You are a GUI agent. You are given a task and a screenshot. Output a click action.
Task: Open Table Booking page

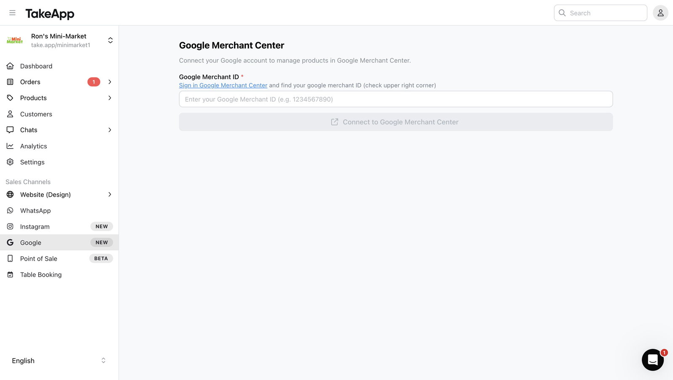pyautogui.click(x=59, y=274)
